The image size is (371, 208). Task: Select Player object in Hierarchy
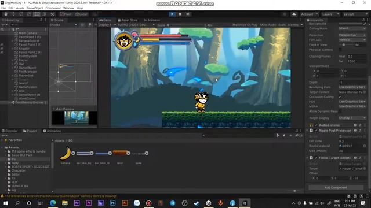(x=23, y=60)
